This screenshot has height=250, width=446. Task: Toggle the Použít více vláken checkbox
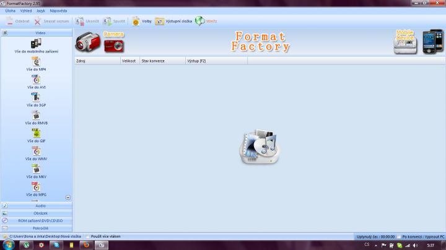point(87,236)
